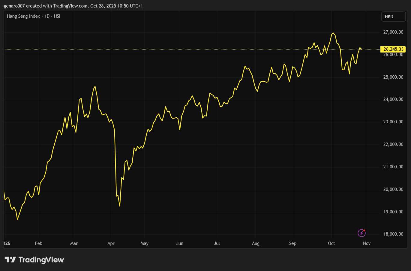Click the 21,000.00 price axis label
The image size is (411, 271).
[393, 167]
